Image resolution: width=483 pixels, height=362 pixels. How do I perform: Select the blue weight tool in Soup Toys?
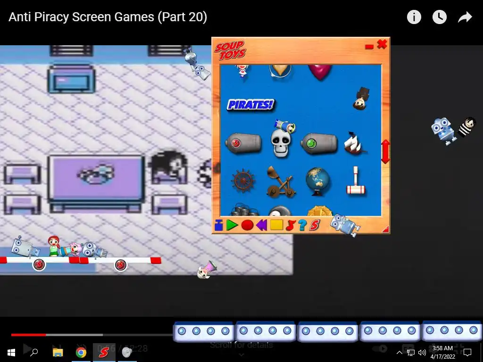(x=219, y=225)
